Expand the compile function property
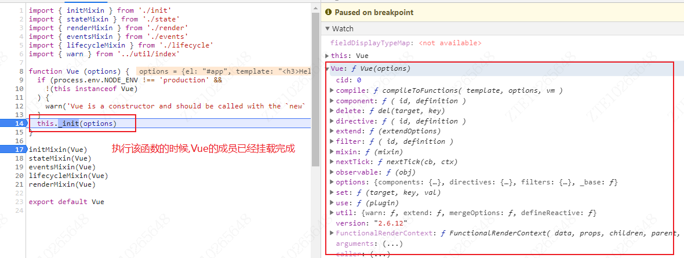Viewport: 684px width, 258px height. tap(332, 90)
